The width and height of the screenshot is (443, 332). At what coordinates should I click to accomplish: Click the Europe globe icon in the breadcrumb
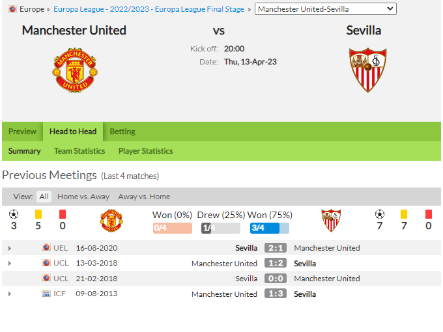tap(12, 9)
